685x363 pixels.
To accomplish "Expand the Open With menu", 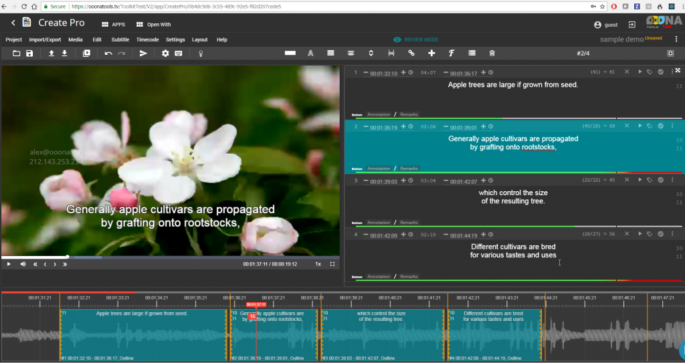I will pyautogui.click(x=153, y=24).
